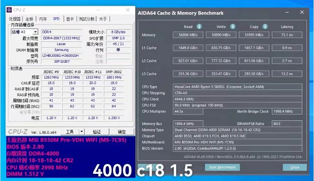Click CPU Stepping value CZN-A0

pyautogui.click(x=238, y=93)
